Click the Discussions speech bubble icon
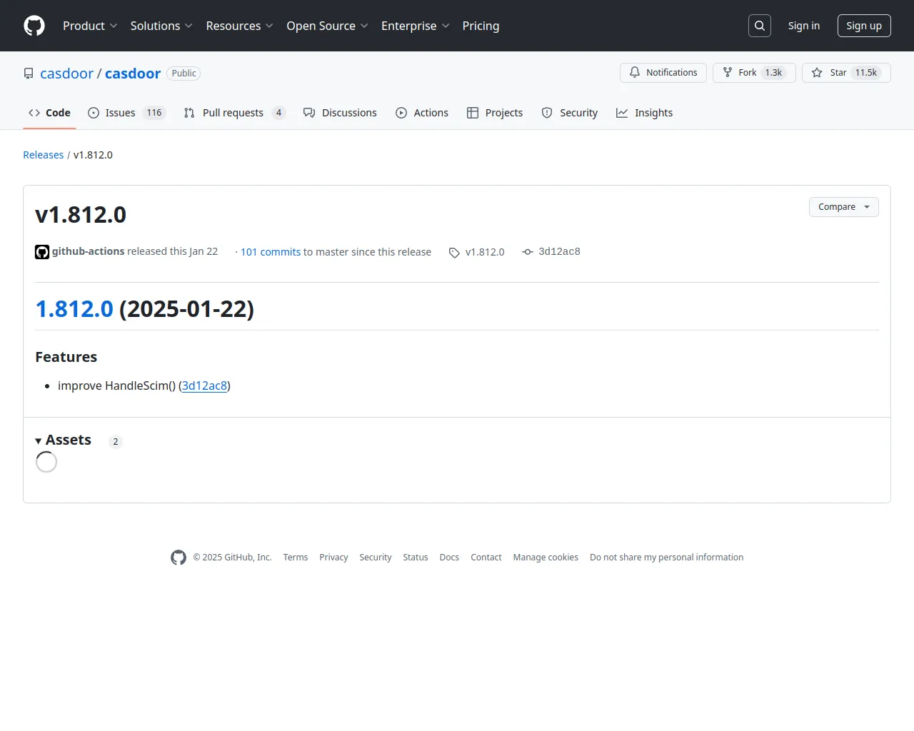 [309, 113]
